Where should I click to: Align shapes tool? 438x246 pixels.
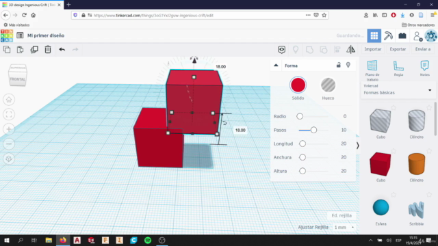[x=337, y=50]
